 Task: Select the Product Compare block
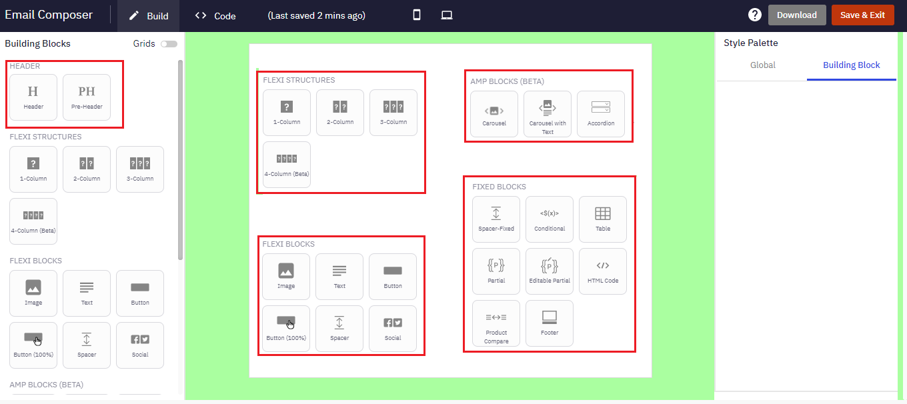496,323
